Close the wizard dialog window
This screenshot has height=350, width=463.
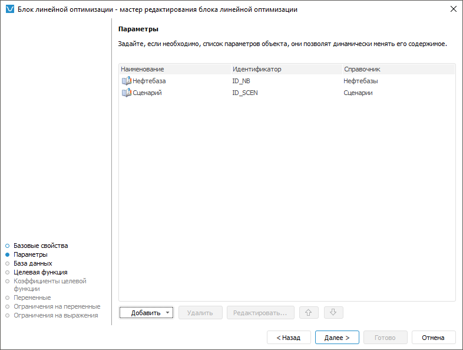point(453,9)
